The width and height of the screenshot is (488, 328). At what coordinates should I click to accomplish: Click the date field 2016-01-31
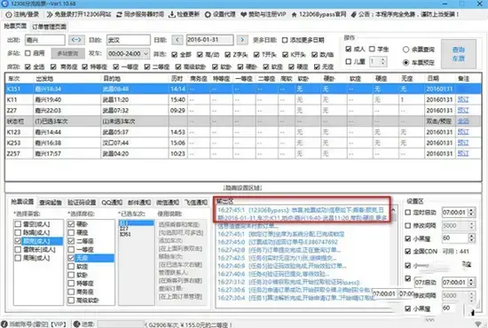click(209, 40)
